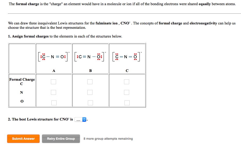Viewport: 241px width, 149px height.
Task: Click the formal charge box for O in structure C
Action: coord(127,103)
